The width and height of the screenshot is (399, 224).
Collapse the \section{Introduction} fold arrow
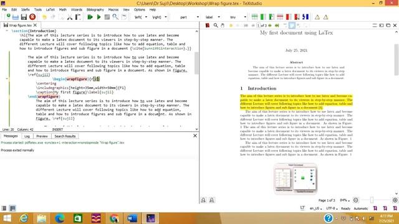point(7,30)
